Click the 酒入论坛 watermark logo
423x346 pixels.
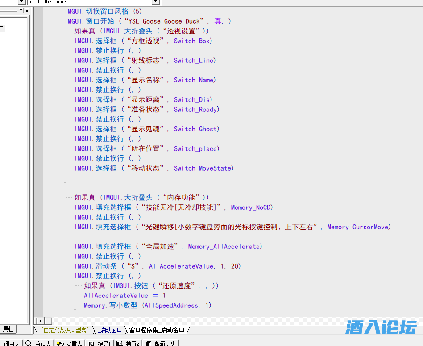(381, 327)
